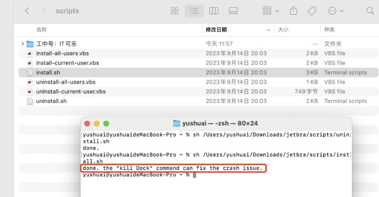Select the 工中号：IT可乐 folder name

pyautogui.click(x=56, y=44)
